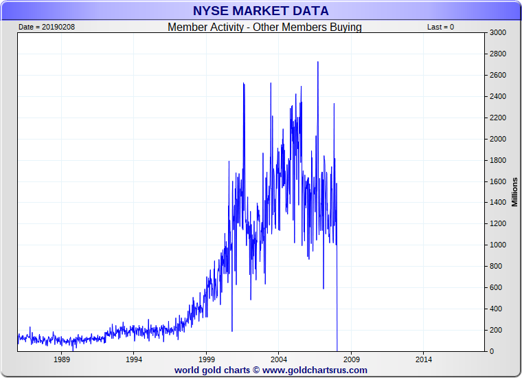Click the 'Date = 20190208' label
The height and width of the screenshot is (378, 522).
click(x=47, y=27)
